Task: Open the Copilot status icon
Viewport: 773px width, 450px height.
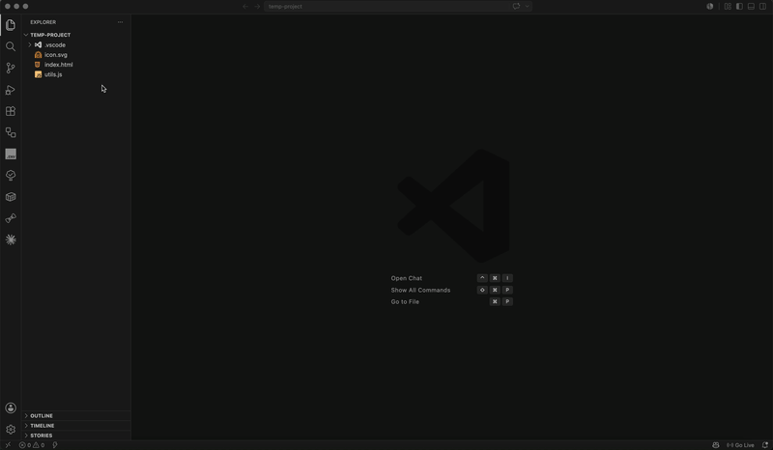Action: pyautogui.click(x=716, y=445)
